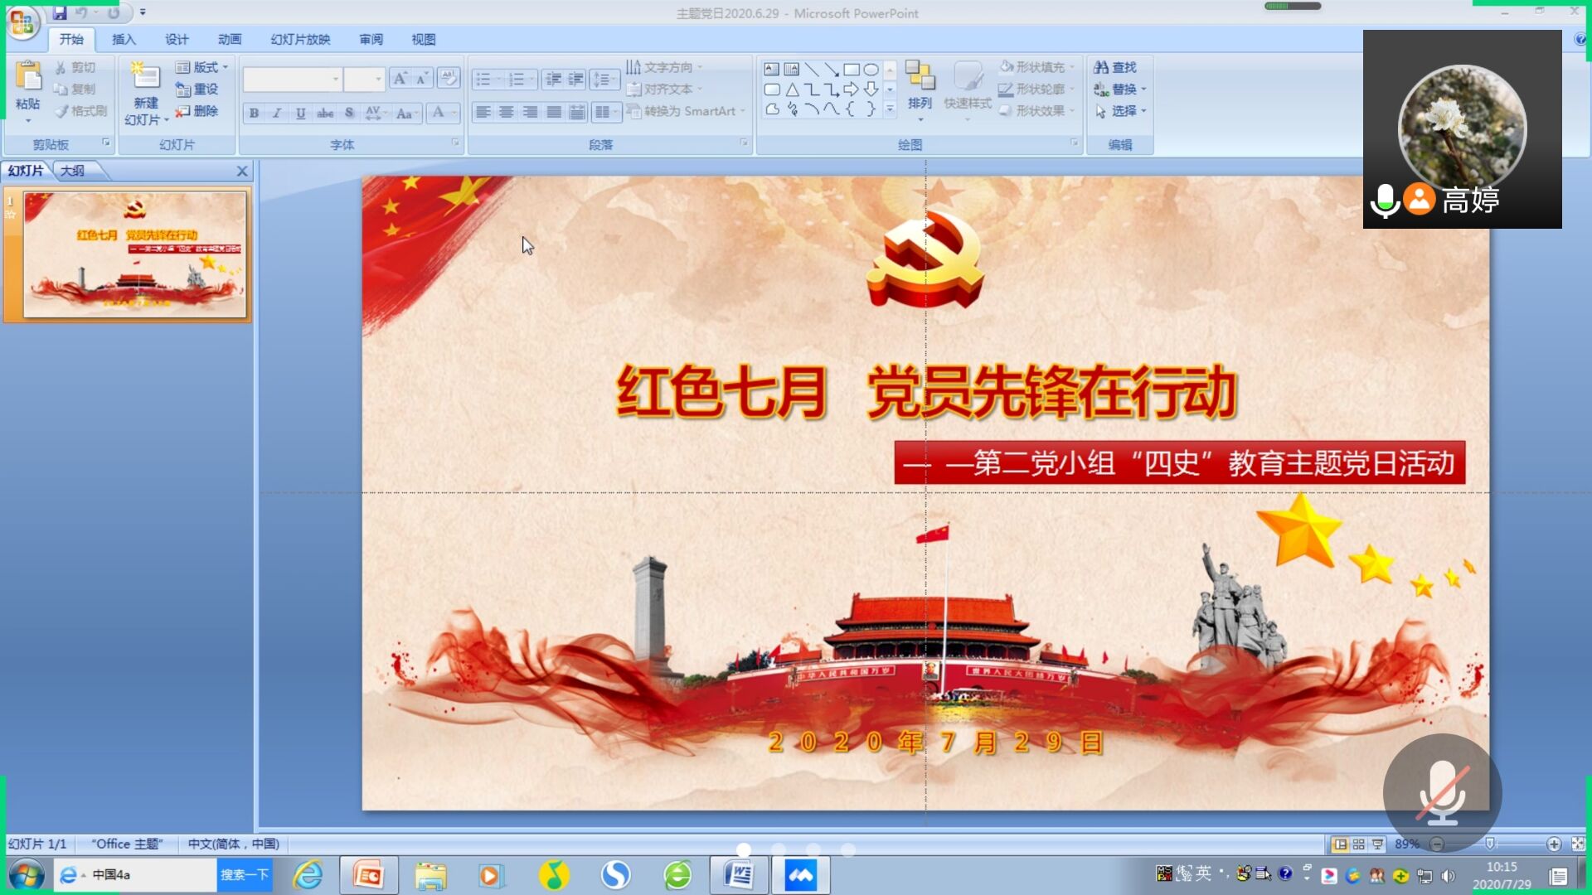Image resolution: width=1592 pixels, height=895 pixels.
Task: Toggle Bold formatting button
Action: (x=254, y=113)
